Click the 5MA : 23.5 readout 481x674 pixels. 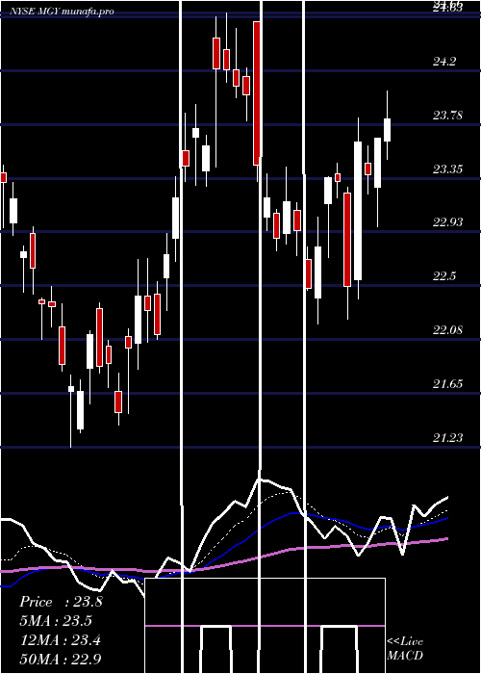(x=56, y=621)
